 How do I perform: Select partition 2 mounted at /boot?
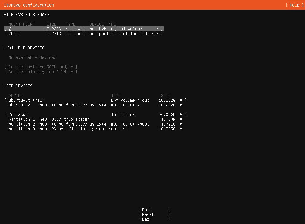95,124
